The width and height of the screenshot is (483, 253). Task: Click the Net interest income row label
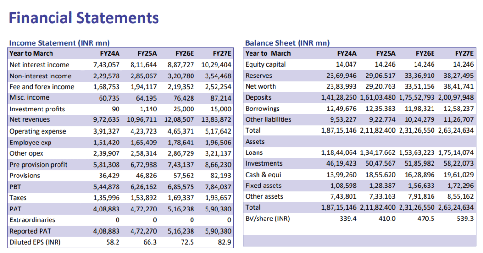point(39,65)
